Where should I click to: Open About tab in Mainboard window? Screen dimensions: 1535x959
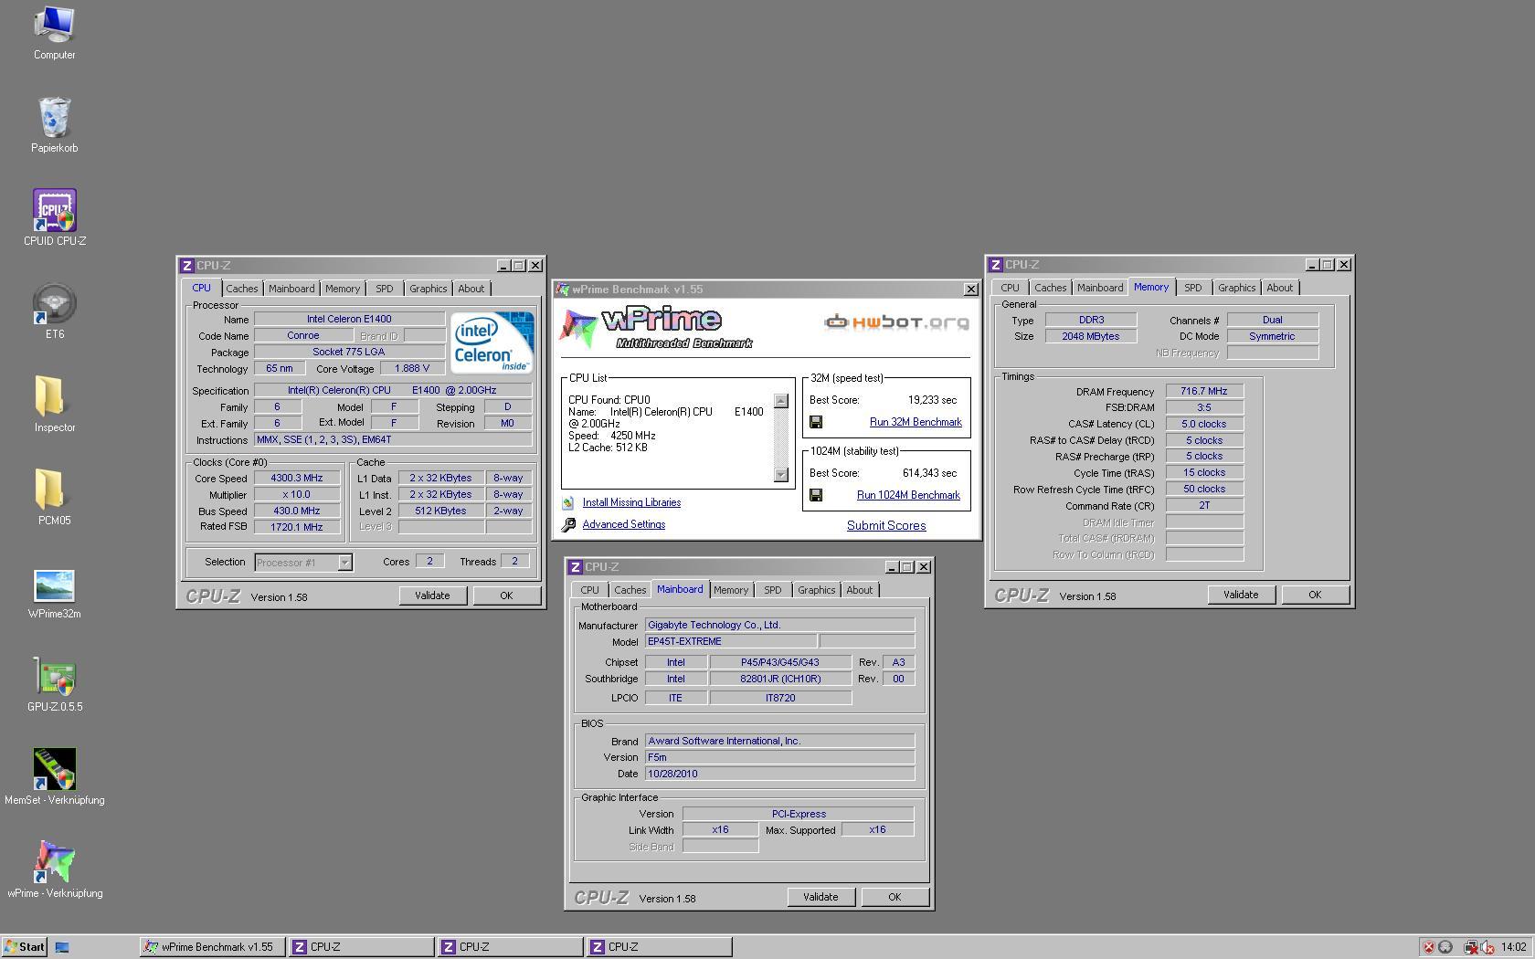click(859, 590)
